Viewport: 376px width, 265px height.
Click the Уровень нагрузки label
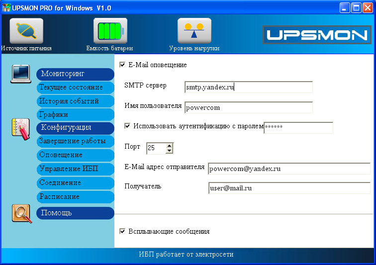[x=194, y=48]
